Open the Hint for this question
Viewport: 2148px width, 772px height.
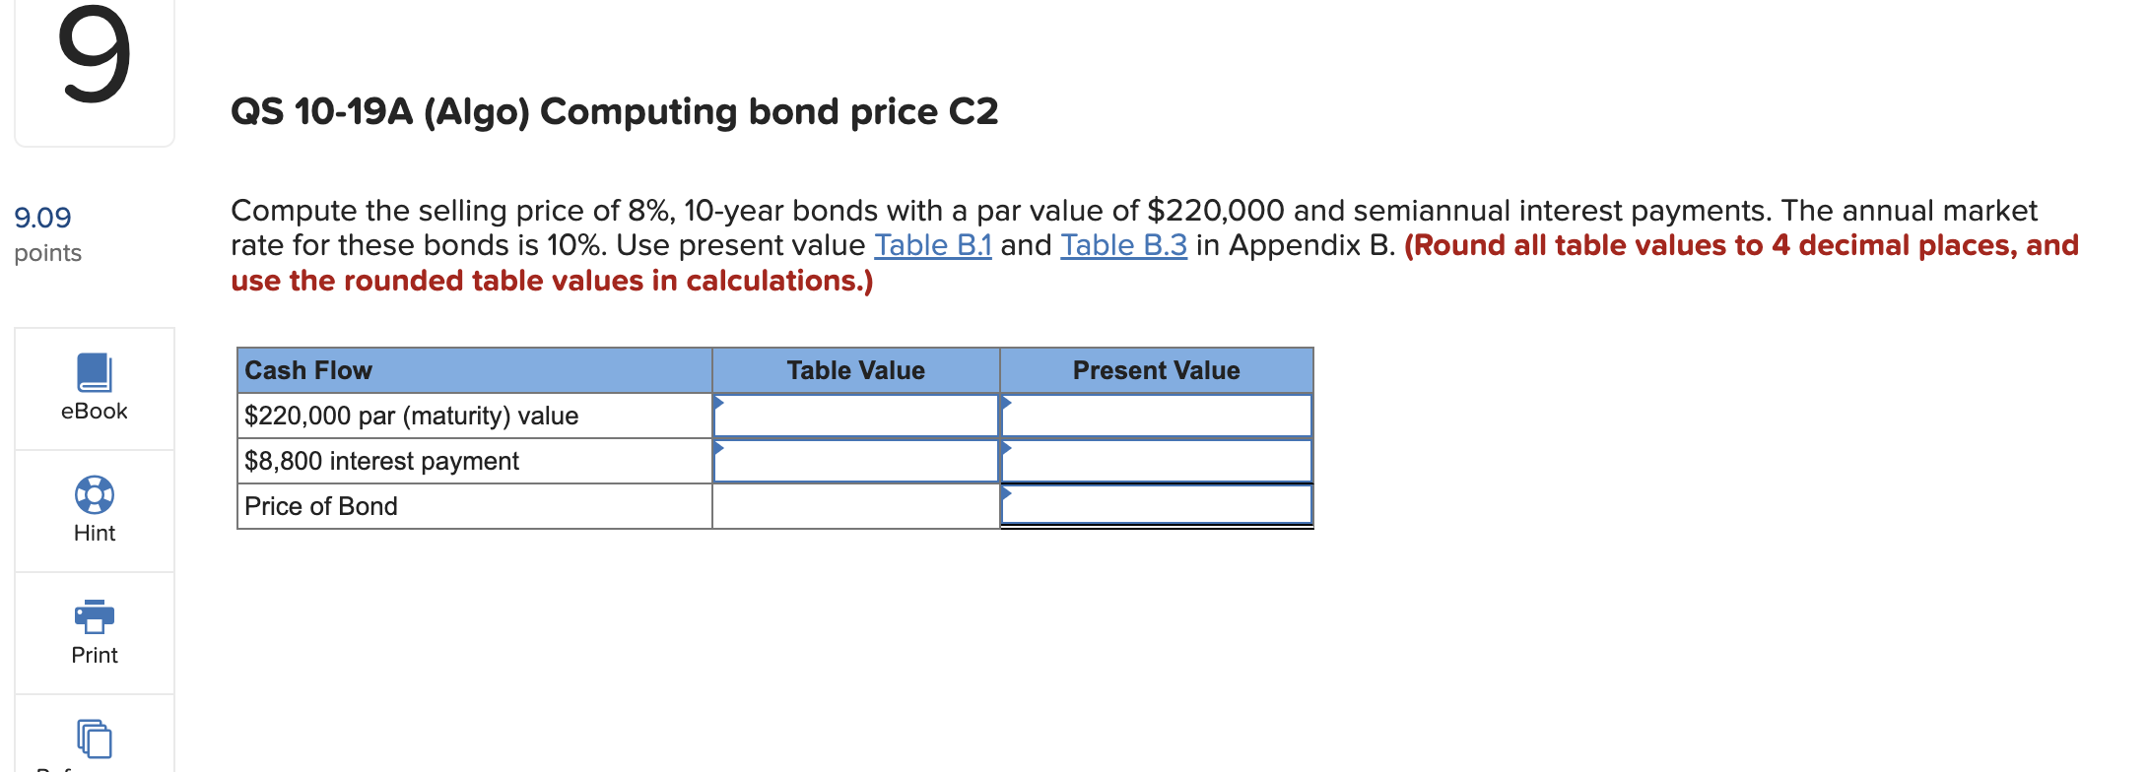click(x=94, y=510)
